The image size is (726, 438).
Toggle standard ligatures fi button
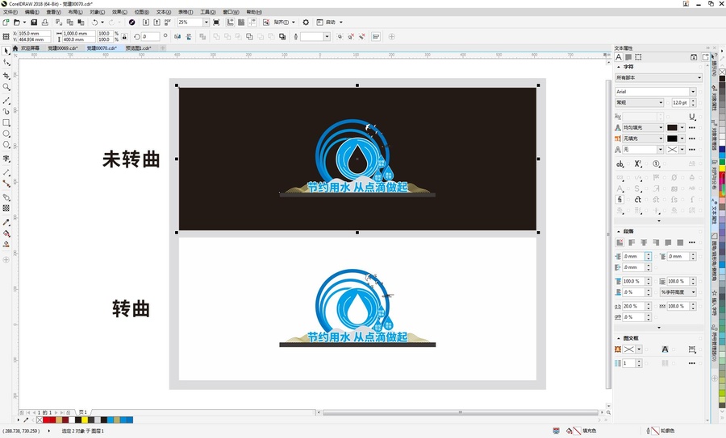[x=620, y=200]
